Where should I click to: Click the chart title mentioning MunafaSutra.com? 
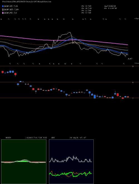pyautogui.click(x=27, y=2)
